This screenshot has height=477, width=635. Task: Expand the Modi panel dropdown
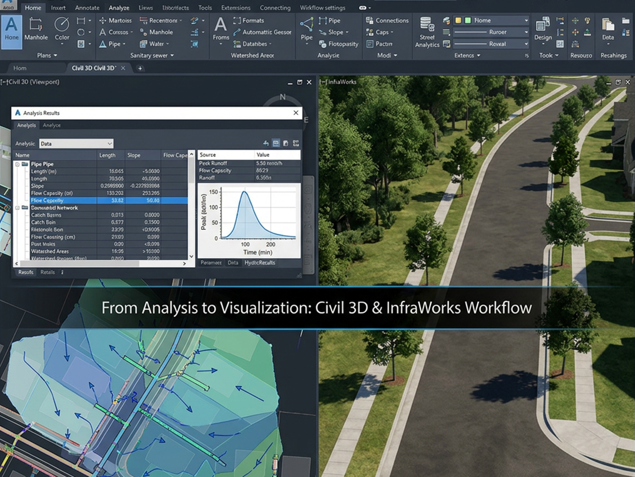[x=387, y=55]
